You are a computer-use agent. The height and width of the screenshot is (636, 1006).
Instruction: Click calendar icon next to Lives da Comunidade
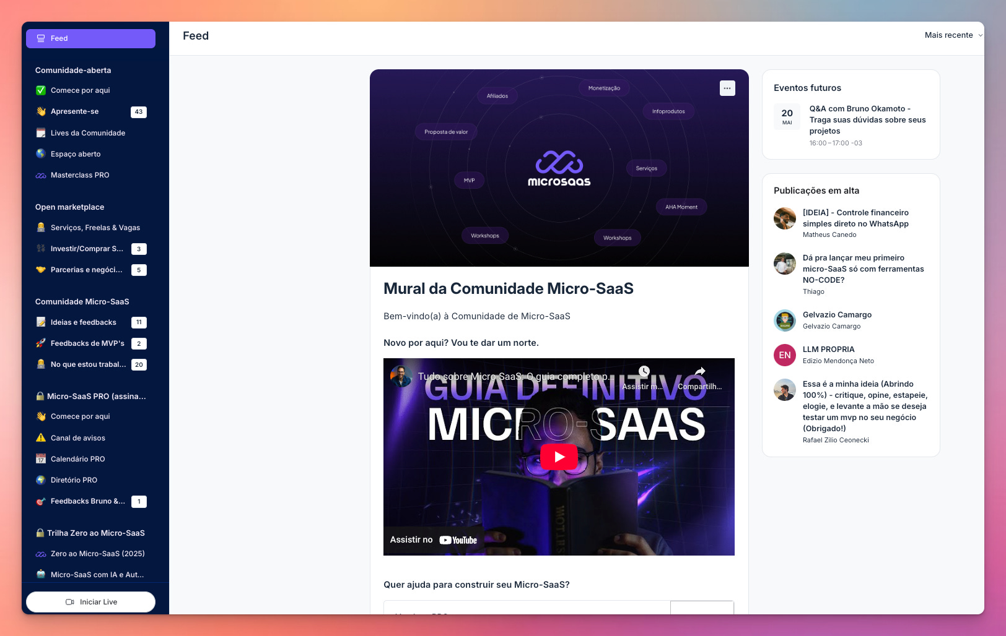coord(41,133)
